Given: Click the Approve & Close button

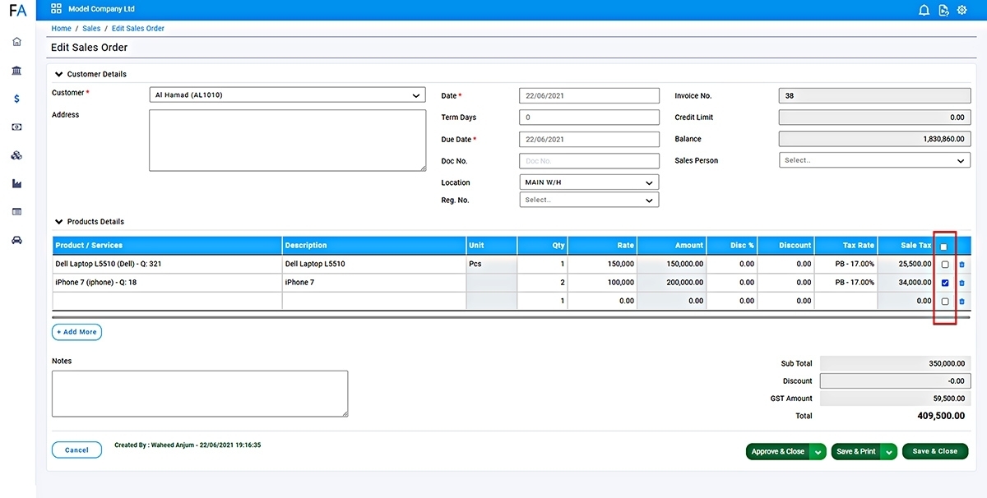Looking at the screenshot, I should (778, 451).
